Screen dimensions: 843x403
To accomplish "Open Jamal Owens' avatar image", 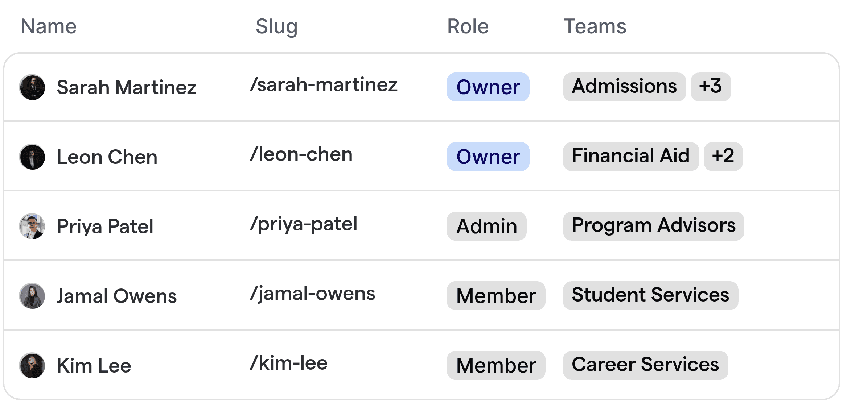I will pyautogui.click(x=32, y=296).
